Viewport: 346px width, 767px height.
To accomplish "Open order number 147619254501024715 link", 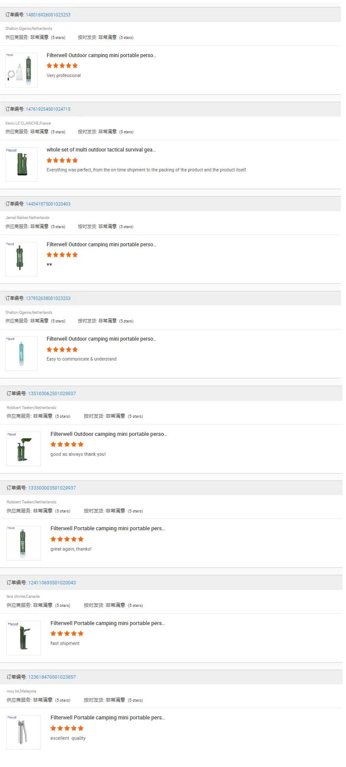I will coord(48,109).
